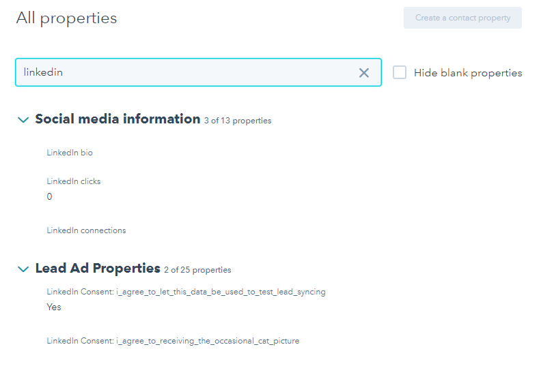Collapse Lead Ad Properties chevron
This screenshot has height=377, width=541.
(23, 269)
